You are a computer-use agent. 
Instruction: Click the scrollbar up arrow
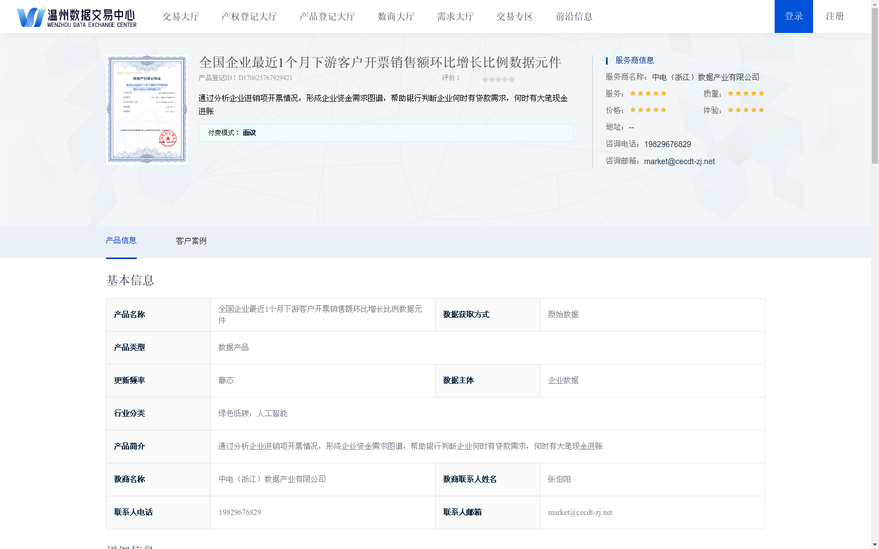[x=875, y=4]
